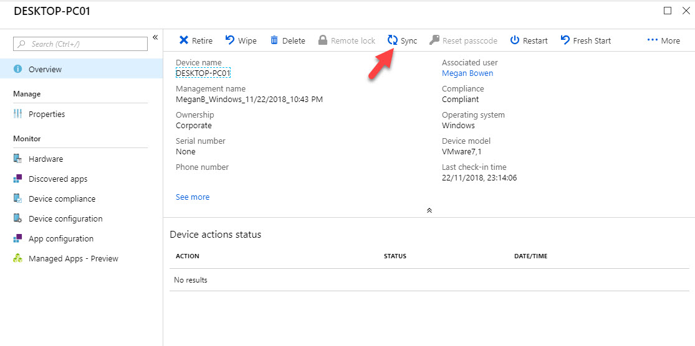The image size is (695, 346).
Task: Click the Fresh Start icon
Action: (x=565, y=40)
